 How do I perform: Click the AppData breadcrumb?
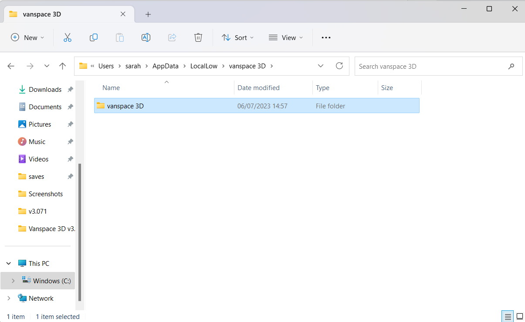pos(166,66)
